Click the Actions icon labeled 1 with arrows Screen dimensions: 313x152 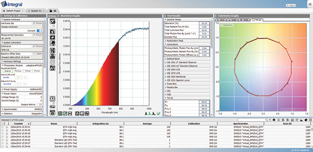(53, 32)
